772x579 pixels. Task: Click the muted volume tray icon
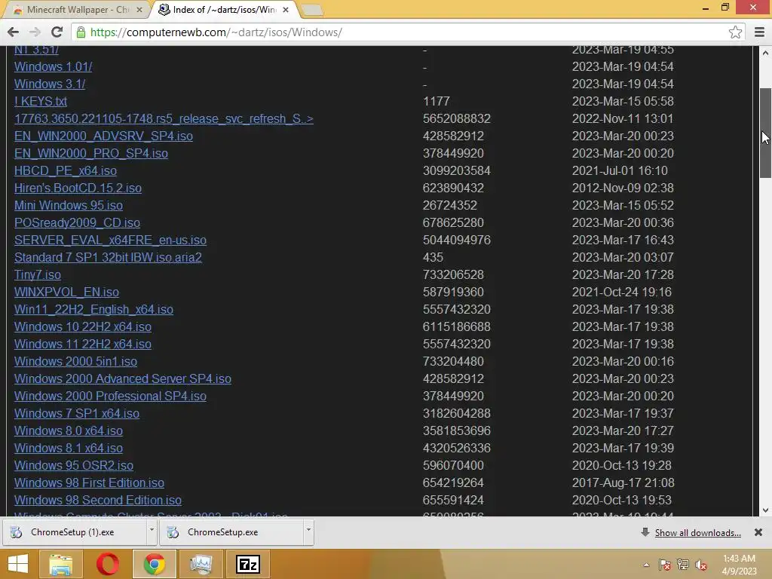(x=701, y=565)
